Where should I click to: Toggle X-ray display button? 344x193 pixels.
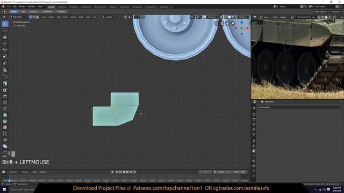[x=221, y=17]
